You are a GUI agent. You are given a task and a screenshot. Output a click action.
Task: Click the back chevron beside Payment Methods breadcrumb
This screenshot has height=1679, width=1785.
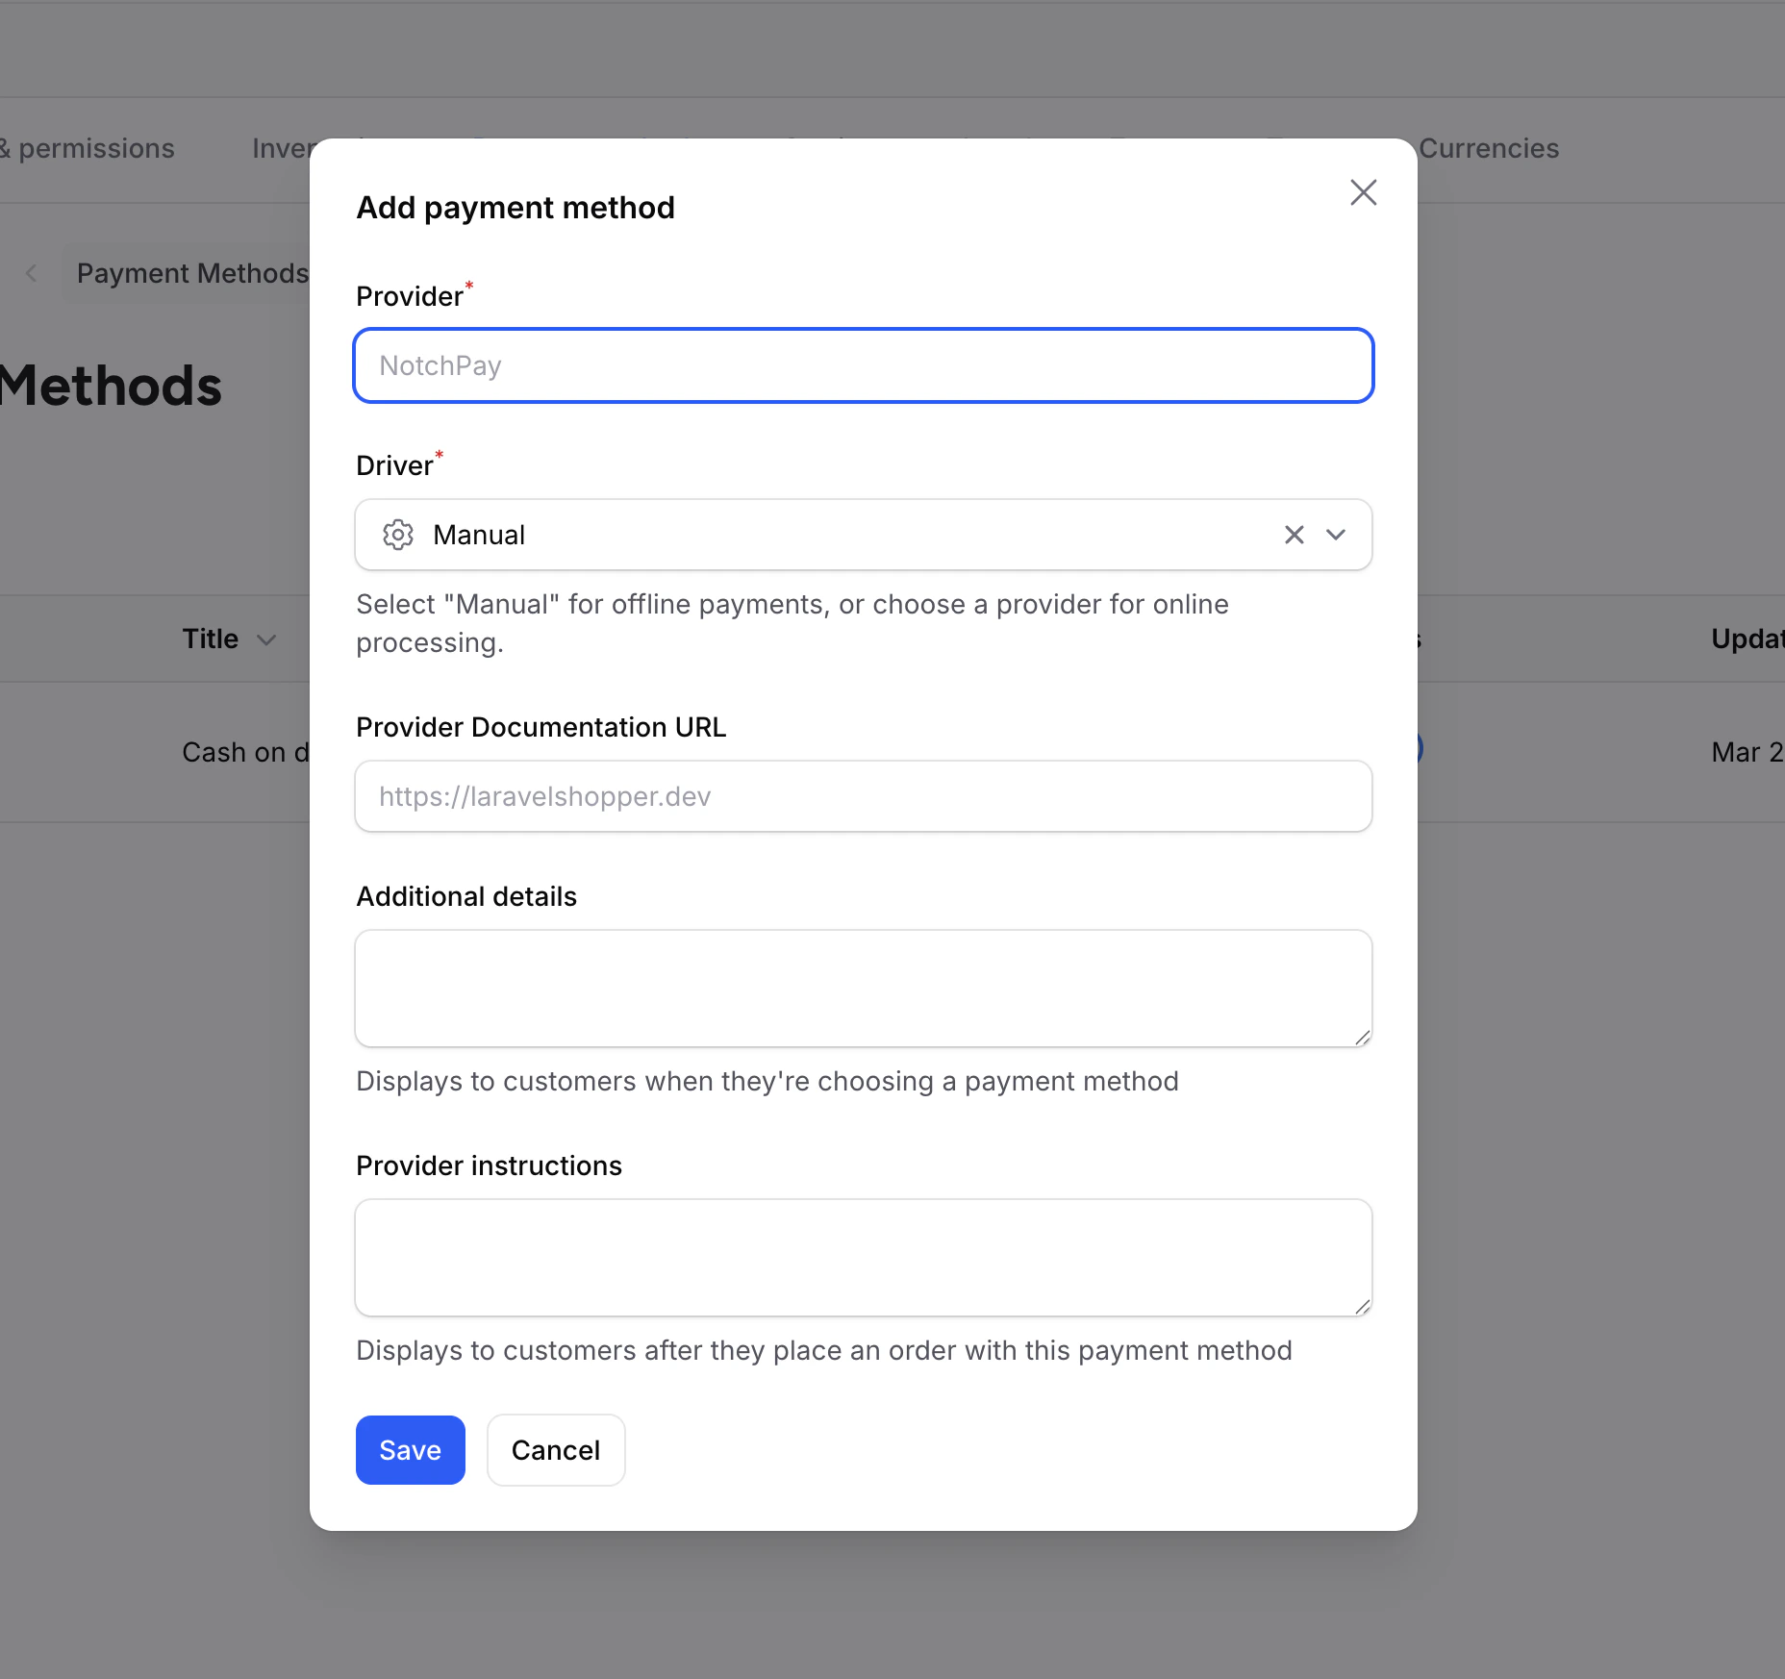[x=32, y=273]
